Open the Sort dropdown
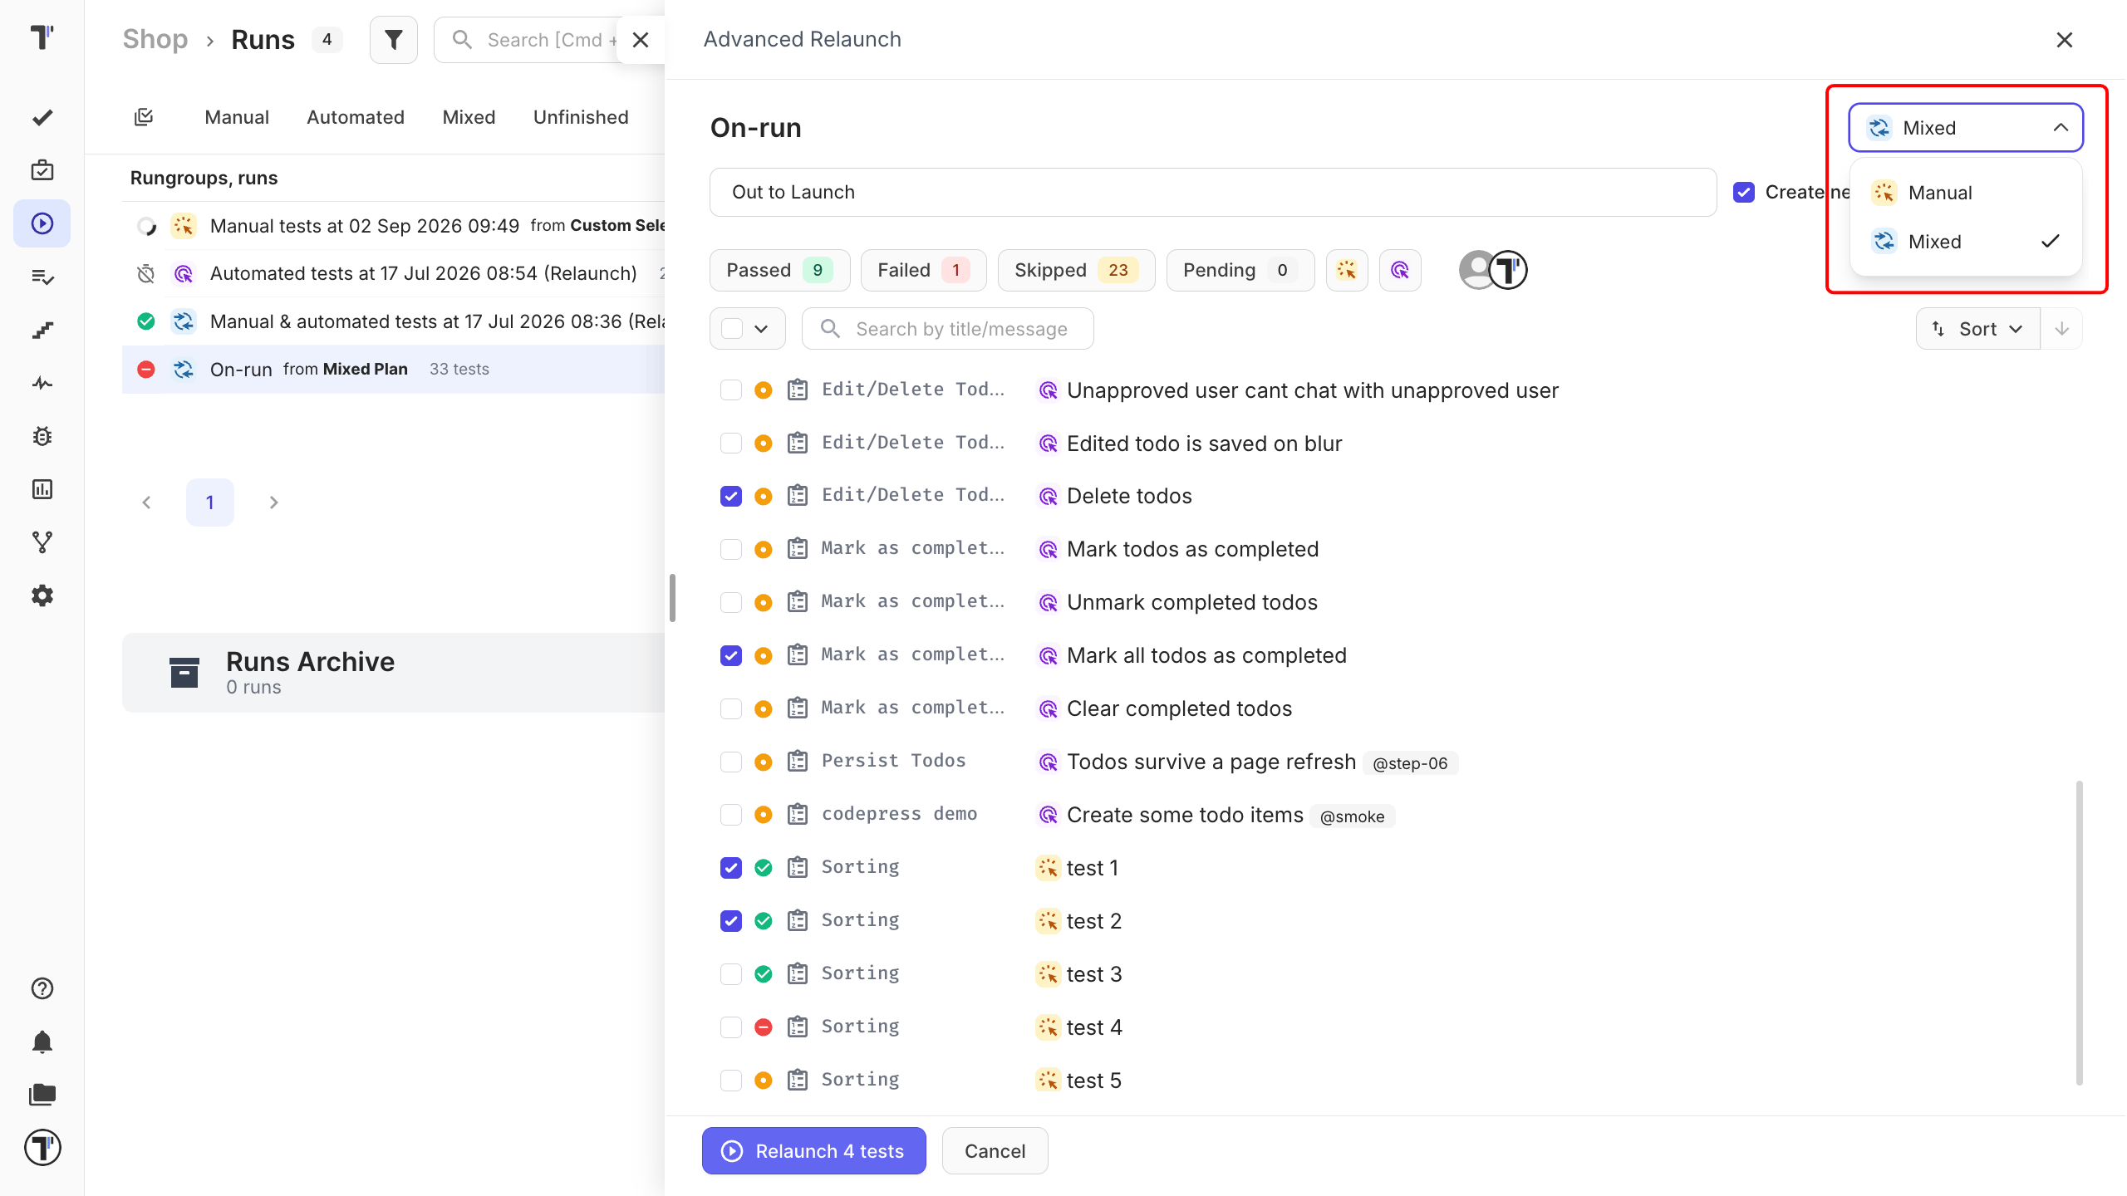2127x1196 pixels. pos(1978,329)
